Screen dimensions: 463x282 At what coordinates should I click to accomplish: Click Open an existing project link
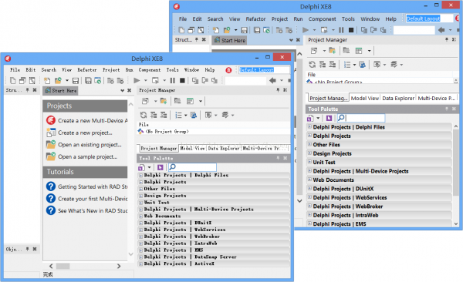tap(90, 145)
